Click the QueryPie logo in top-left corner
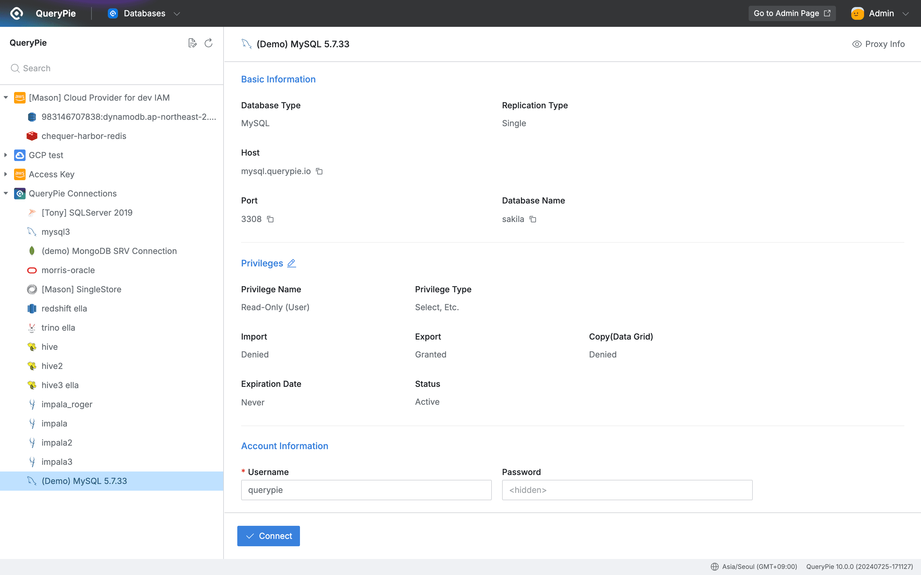Screen dimensions: 921x575 (16, 13)
